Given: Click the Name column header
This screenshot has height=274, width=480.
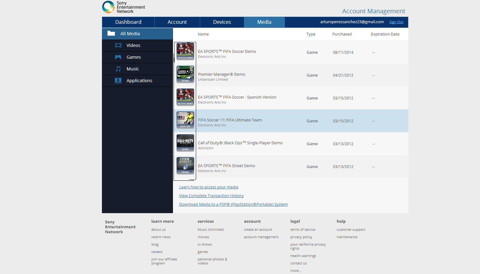Looking at the screenshot, I should point(203,34).
